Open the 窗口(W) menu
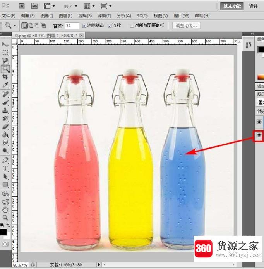 [x=182, y=16]
